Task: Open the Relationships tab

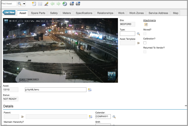Action: [105, 13]
